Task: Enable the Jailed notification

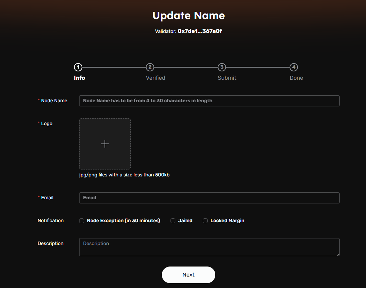Action: pyautogui.click(x=173, y=220)
